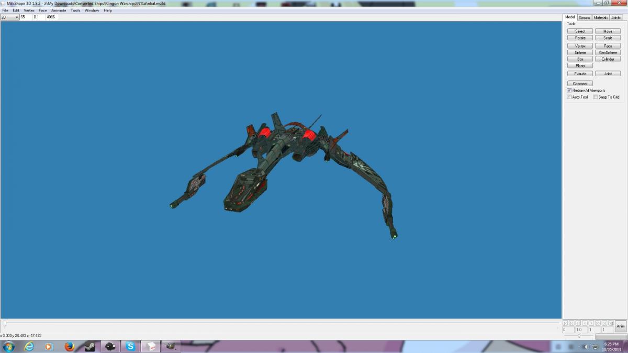Choose the Face tool button in Model panel
The height and width of the screenshot is (353, 628).
pyautogui.click(x=608, y=46)
